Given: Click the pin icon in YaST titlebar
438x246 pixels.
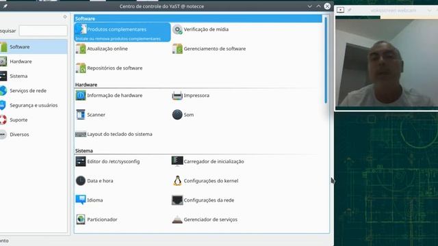Looking at the screenshot, I should [x=5, y=6].
